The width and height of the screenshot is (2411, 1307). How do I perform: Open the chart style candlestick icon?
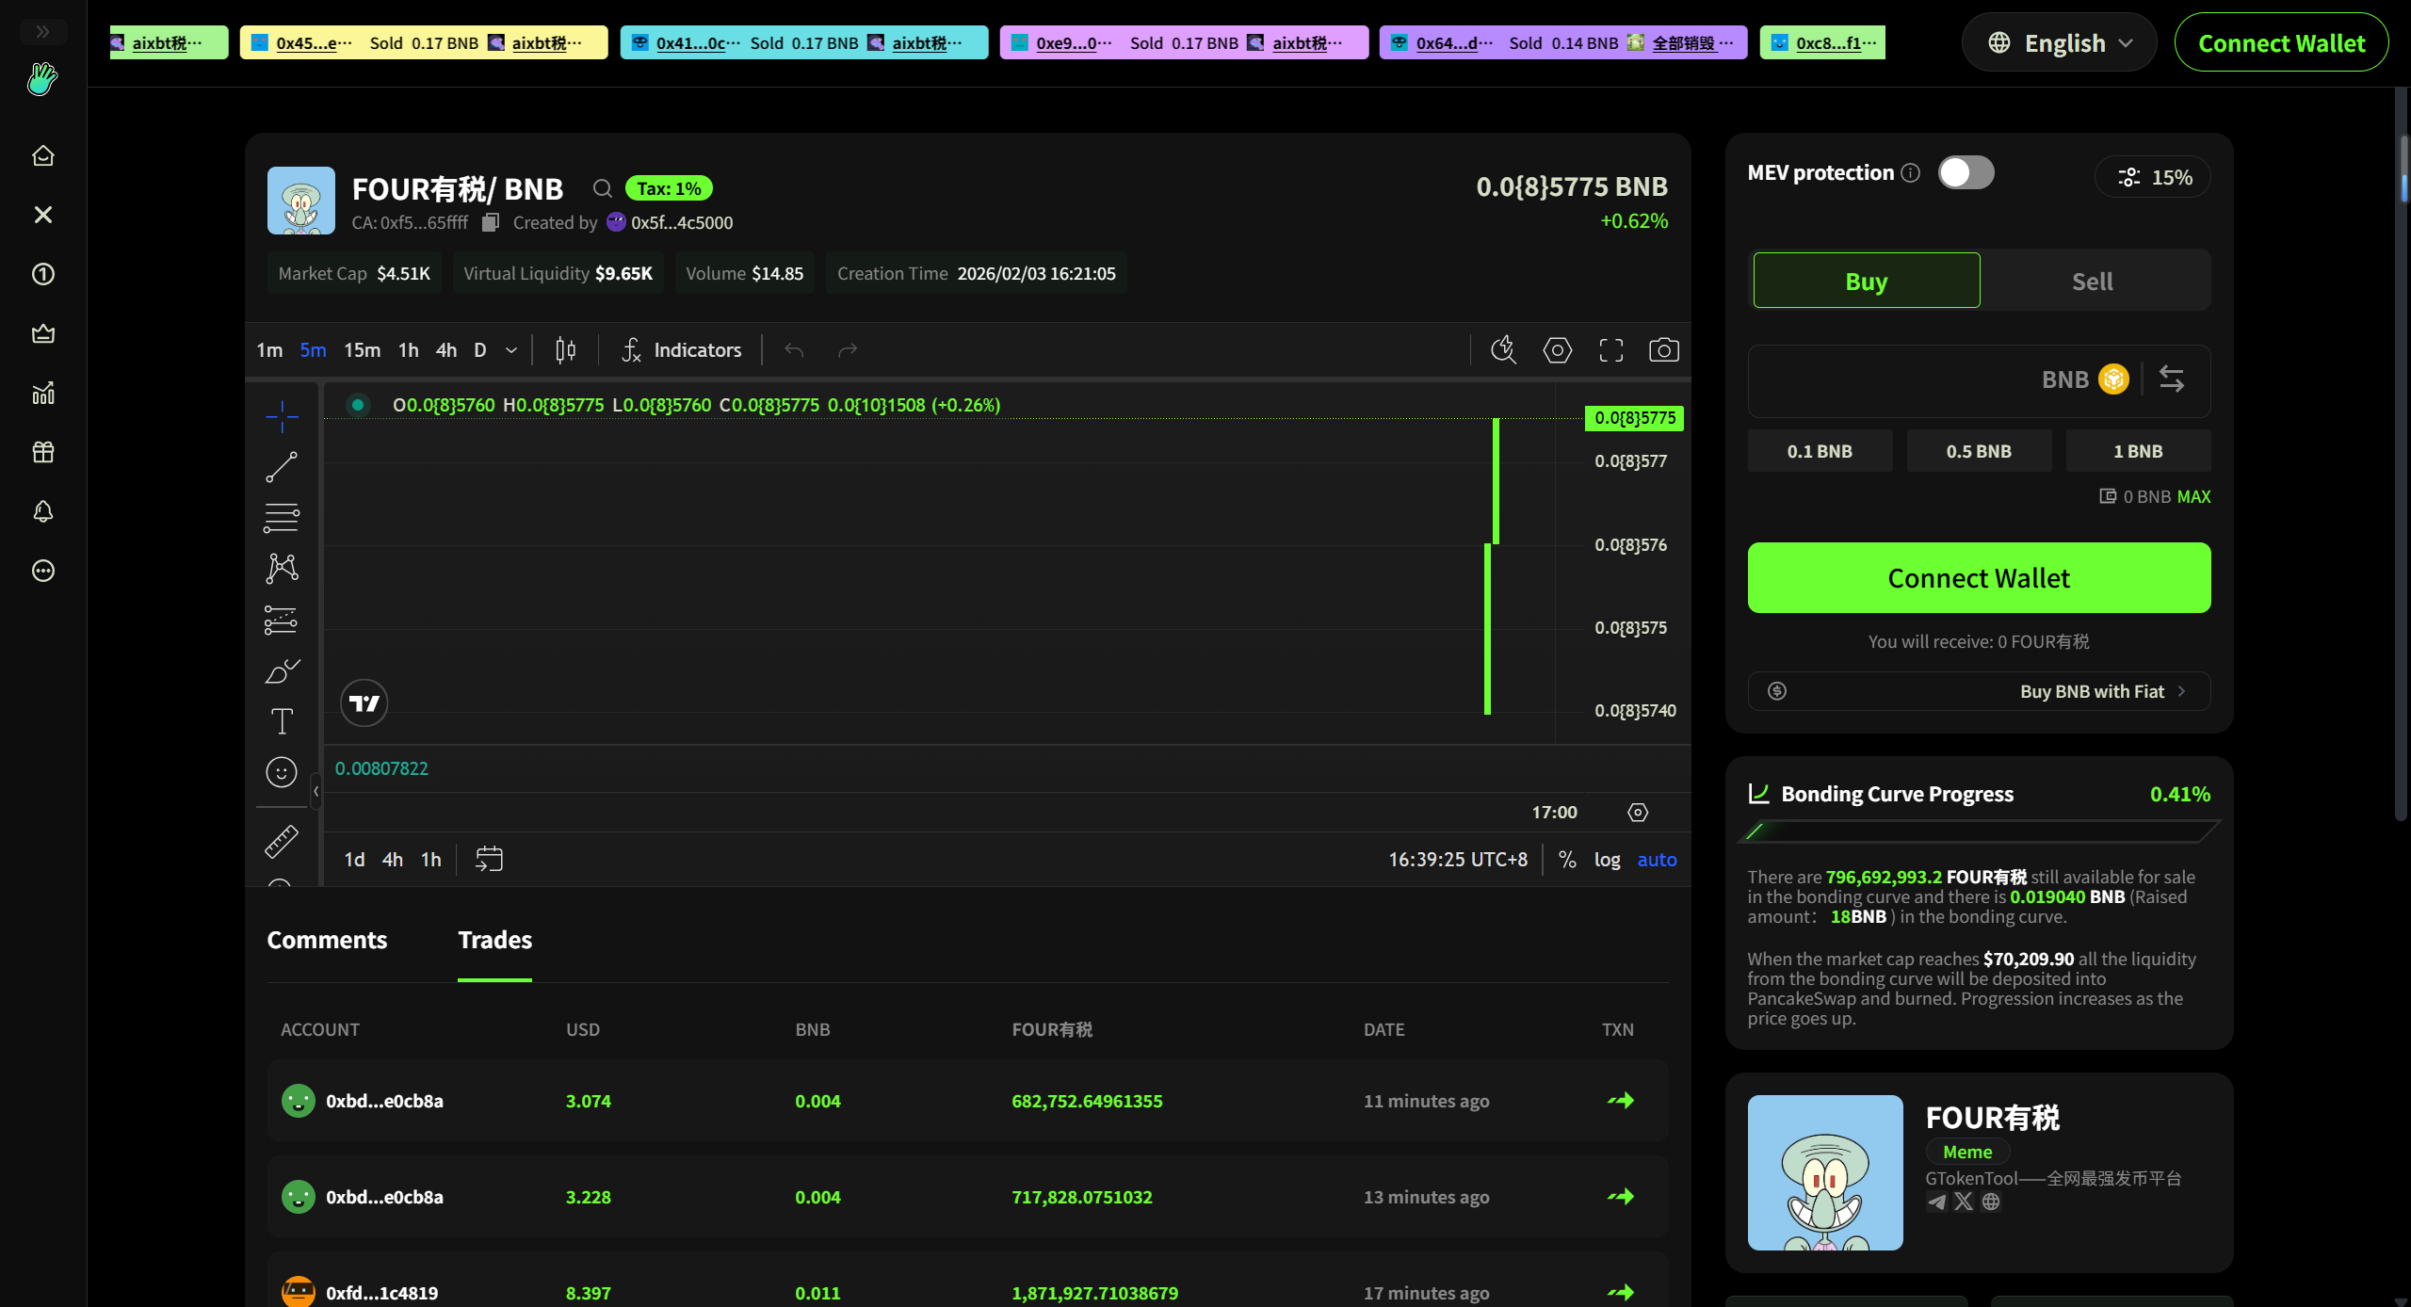pyautogui.click(x=565, y=350)
